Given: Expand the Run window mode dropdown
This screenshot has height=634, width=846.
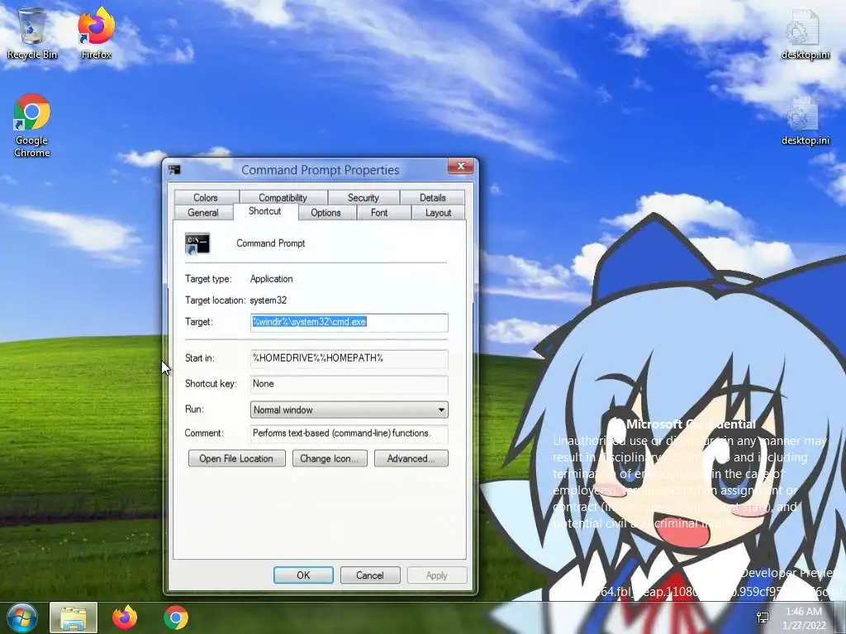Looking at the screenshot, I should [x=349, y=409].
